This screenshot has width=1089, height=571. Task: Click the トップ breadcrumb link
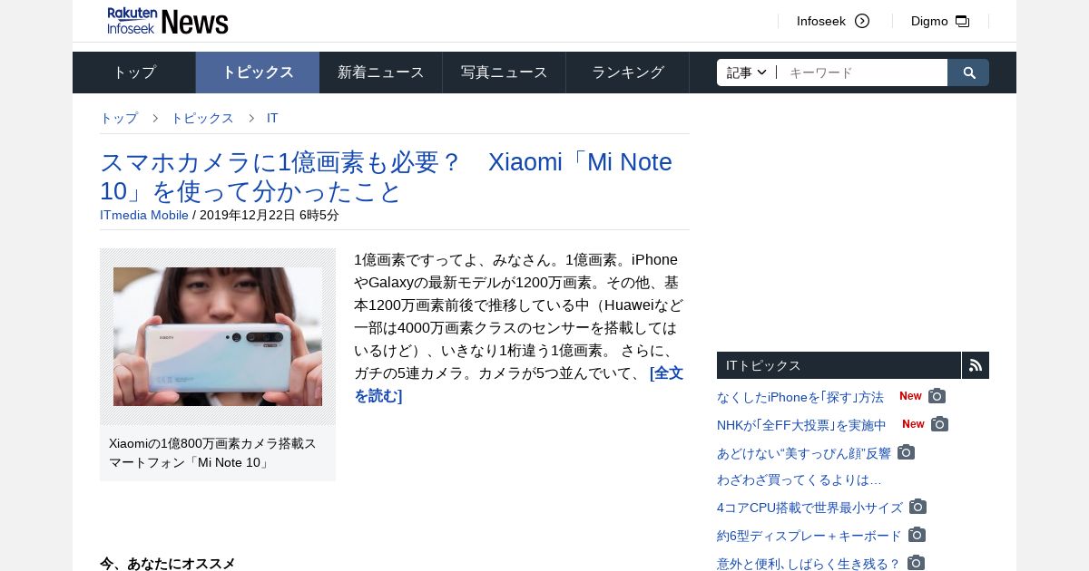click(119, 118)
